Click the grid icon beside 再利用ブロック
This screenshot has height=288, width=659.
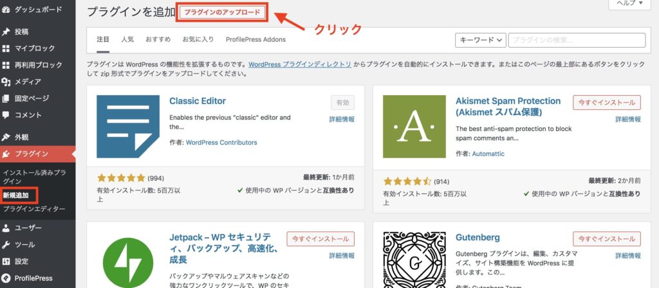pyautogui.click(x=6, y=65)
